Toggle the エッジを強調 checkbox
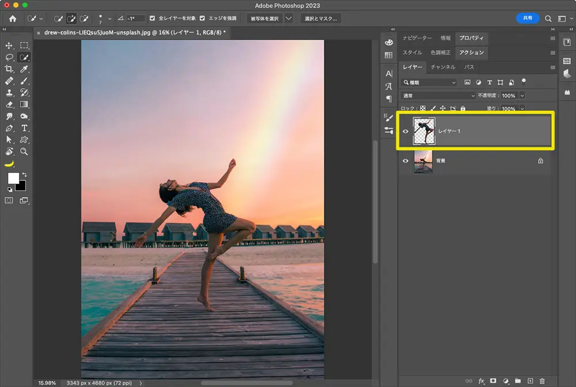The width and height of the screenshot is (576, 387). (x=202, y=18)
